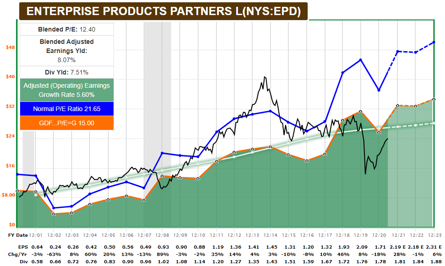Select the blue Normal P/E point at 12/23

pos(434,43)
